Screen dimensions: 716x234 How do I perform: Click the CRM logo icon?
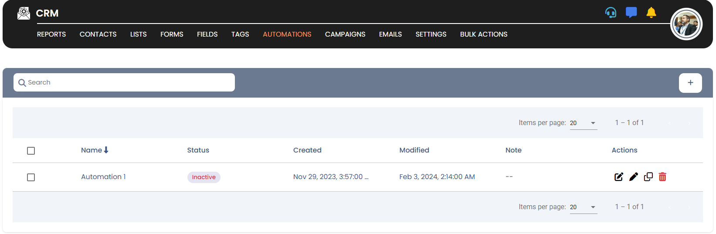point(24,14)
